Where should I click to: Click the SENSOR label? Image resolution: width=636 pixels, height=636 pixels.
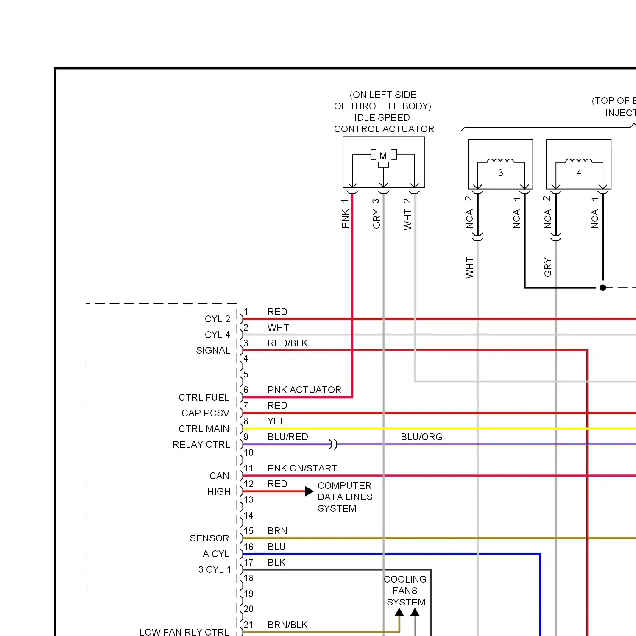(209, 538)
